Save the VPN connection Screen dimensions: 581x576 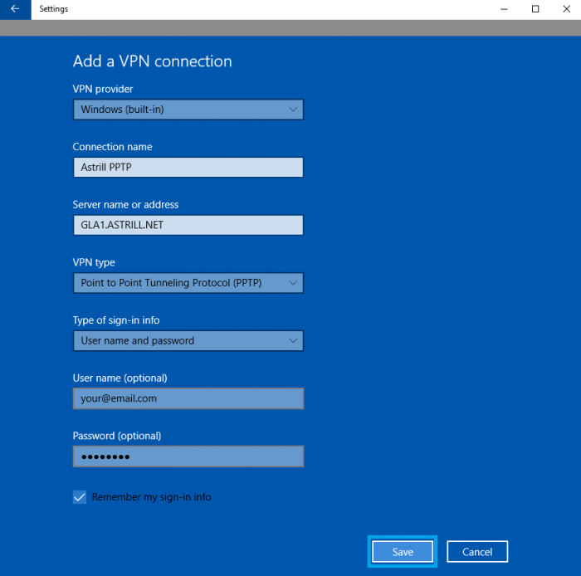point(403,552)
